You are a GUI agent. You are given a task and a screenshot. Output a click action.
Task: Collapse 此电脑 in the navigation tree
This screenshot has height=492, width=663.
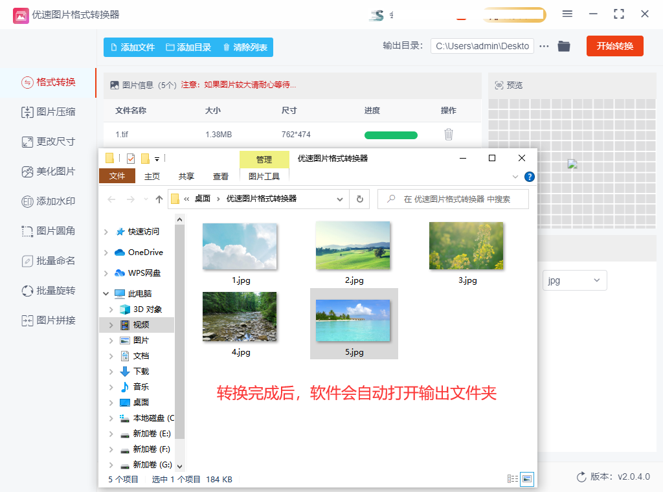[x=106, y=293]
